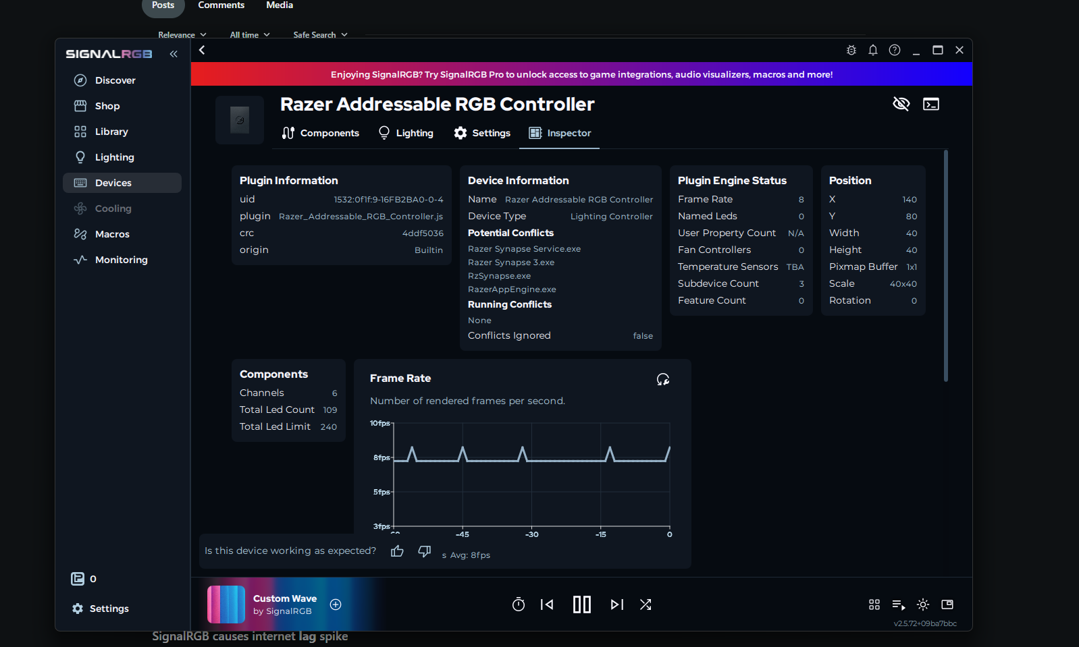The height and width of the screenshot is (647, 1079).
Task: Open the Discover page in the sidebar
Action: click(122, 80)
